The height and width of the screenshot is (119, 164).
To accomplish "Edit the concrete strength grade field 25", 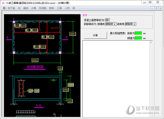I will (107, 20).
